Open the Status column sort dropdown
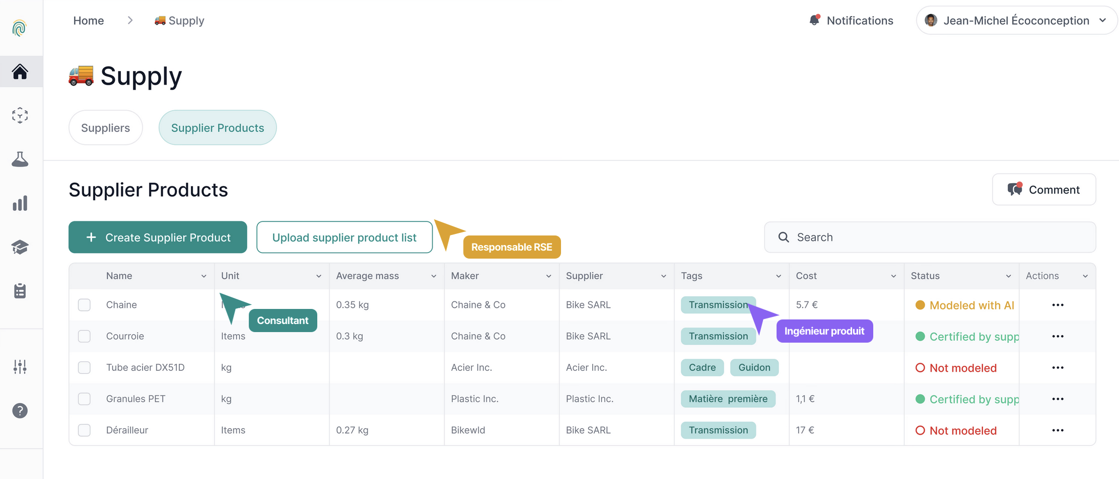 pyautogui.click(x=1008, y=276)
